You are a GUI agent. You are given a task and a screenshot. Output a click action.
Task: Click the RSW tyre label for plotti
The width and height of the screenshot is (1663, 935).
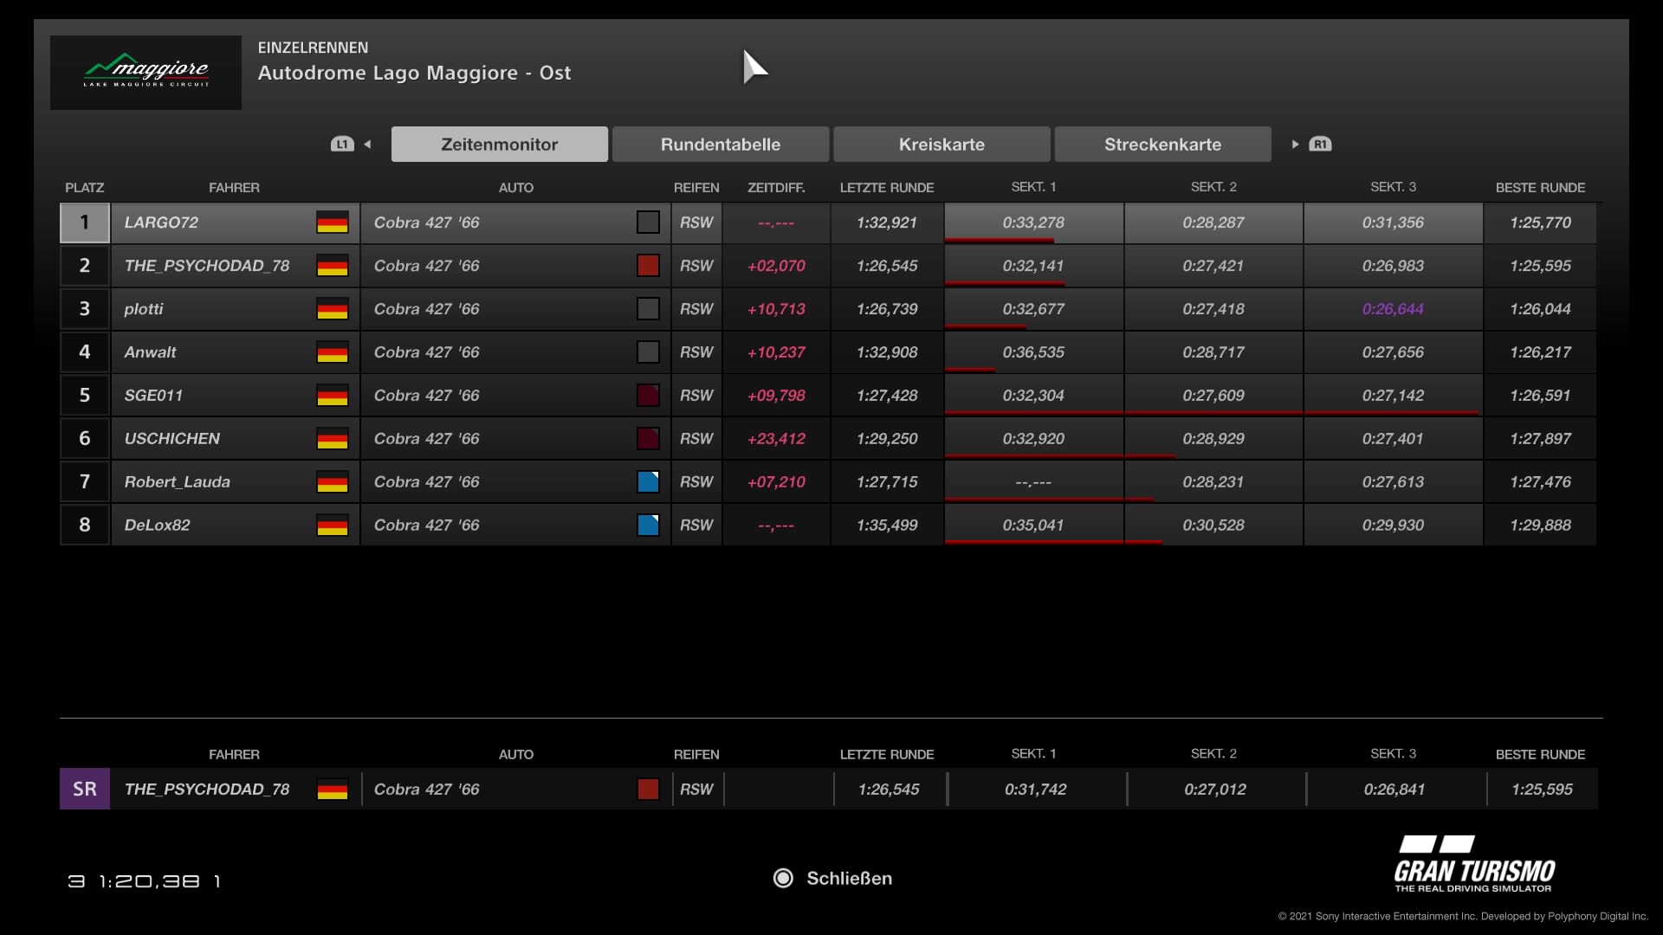pos(696,309)
